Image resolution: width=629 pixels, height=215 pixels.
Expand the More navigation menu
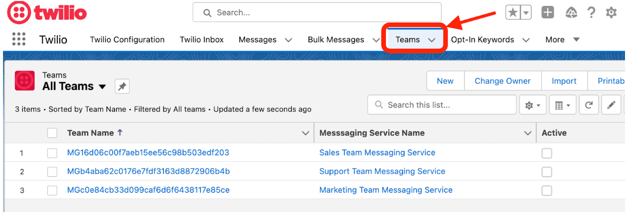tap(562, 40)
